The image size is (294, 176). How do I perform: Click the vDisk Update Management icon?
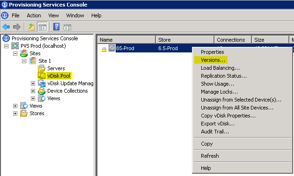(42, 83)
